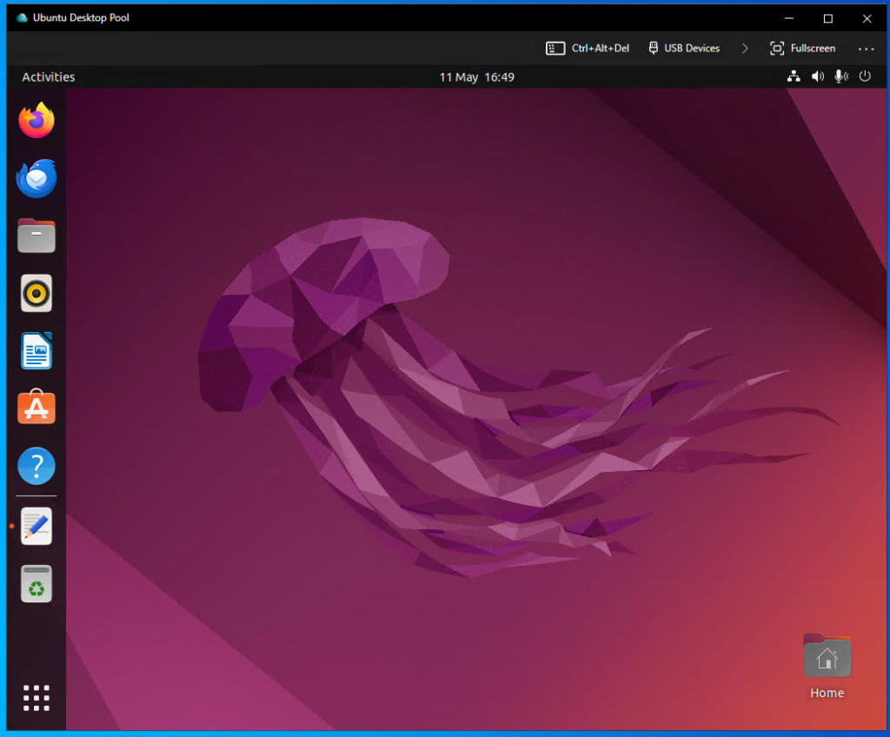The width and height of the screenshot is (890, 737).
Task: Open the power menu icon
Action: 865,76
